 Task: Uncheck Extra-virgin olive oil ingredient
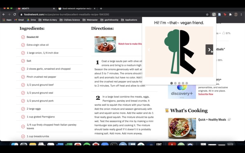pyautogui.click(x=23, y=45)
